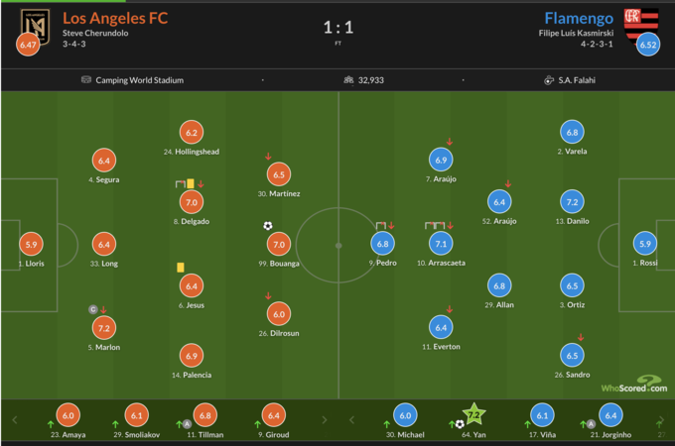Click the Los Angeles FC club crest
The height and width of the screenshot is (446, 675).
(33, 24)
